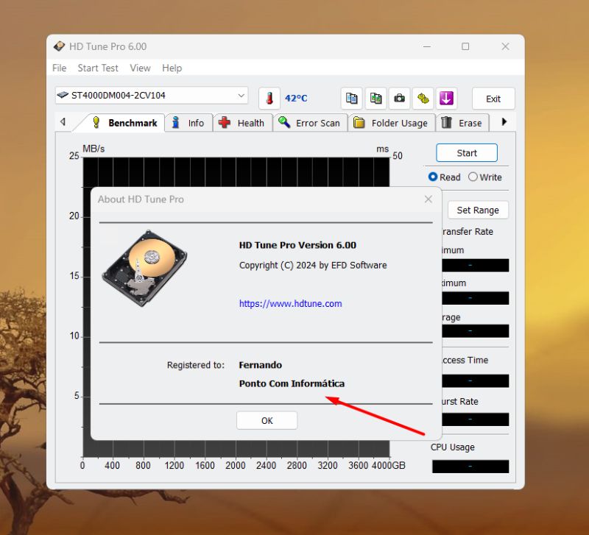Click OK in the About dialog
This screenshot has width=589, height=535.
coord(267,420)
